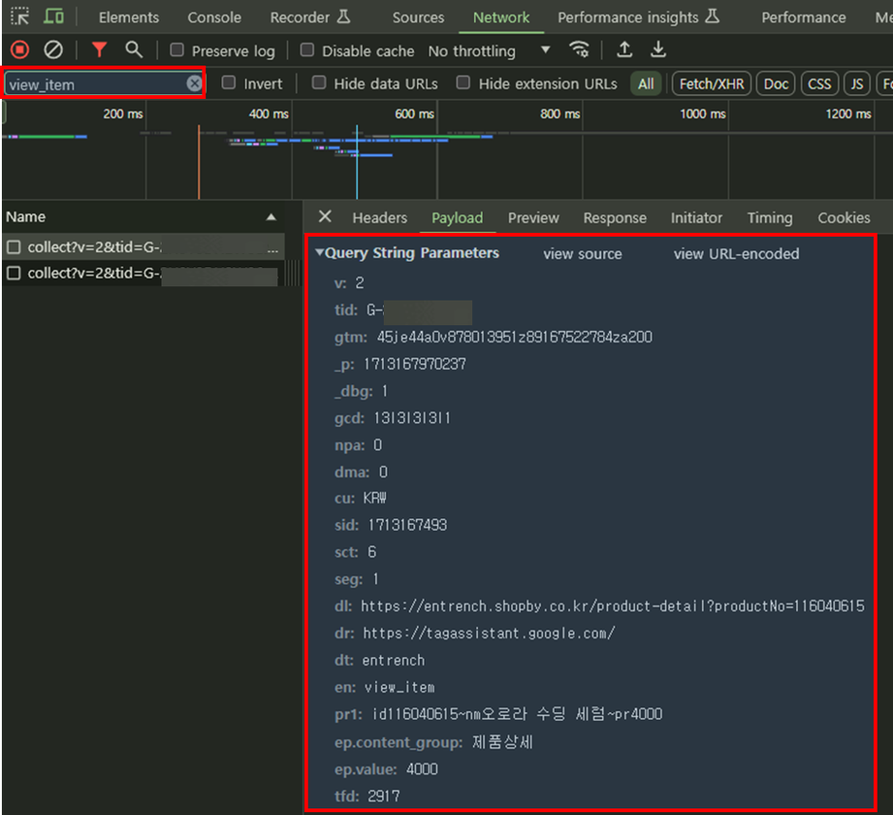Switch to the Sources tab
Image resolution: width=893 pixels, height=815 pixels.
coord(418,18)
